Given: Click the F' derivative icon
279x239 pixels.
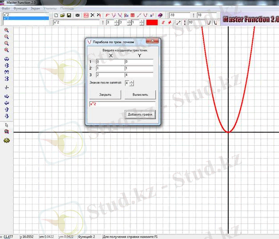Looking at the screenshot, I should point(107,15).
